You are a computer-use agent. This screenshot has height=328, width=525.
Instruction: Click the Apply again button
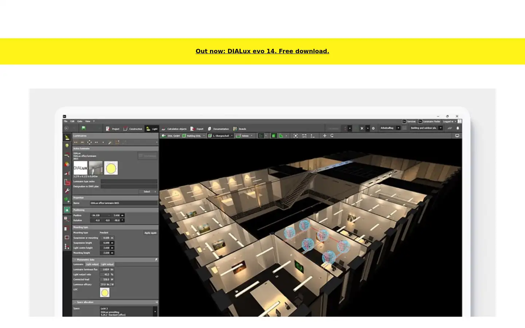pos(150,233)
